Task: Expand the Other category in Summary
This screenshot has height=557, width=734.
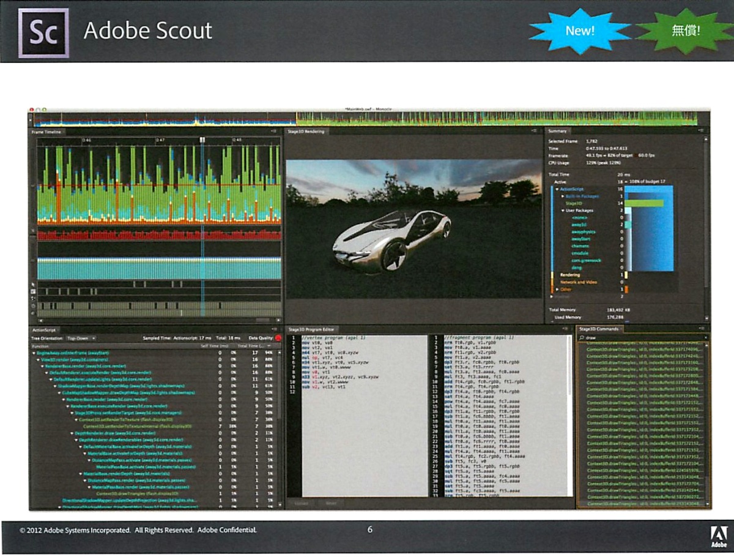Action: (557, 289)
